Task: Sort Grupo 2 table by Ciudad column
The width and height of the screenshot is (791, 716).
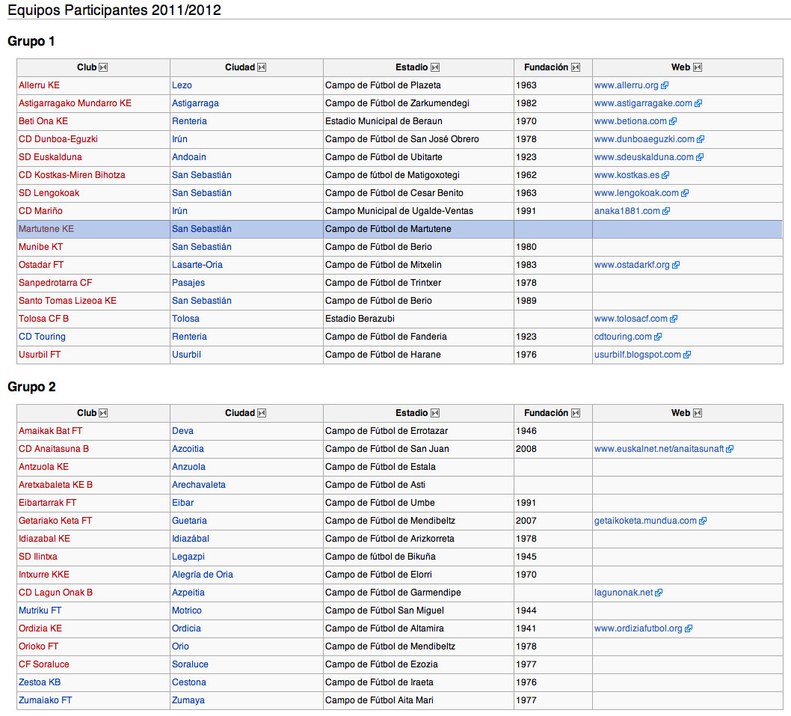Action: click(262, 413)
